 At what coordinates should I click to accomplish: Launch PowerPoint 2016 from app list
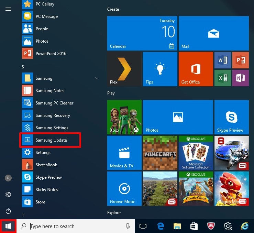[x=60, y=53]
